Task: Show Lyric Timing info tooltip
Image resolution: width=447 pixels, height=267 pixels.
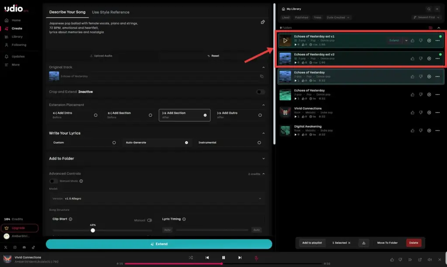Action: [x=184, y=219]
